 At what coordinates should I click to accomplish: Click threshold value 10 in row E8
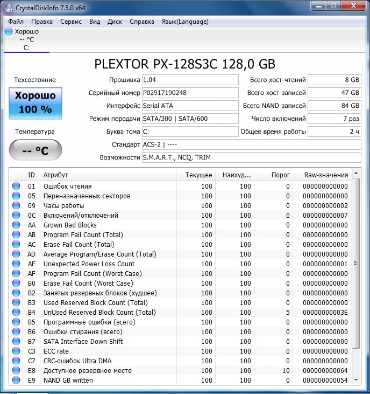click(286, 370)
